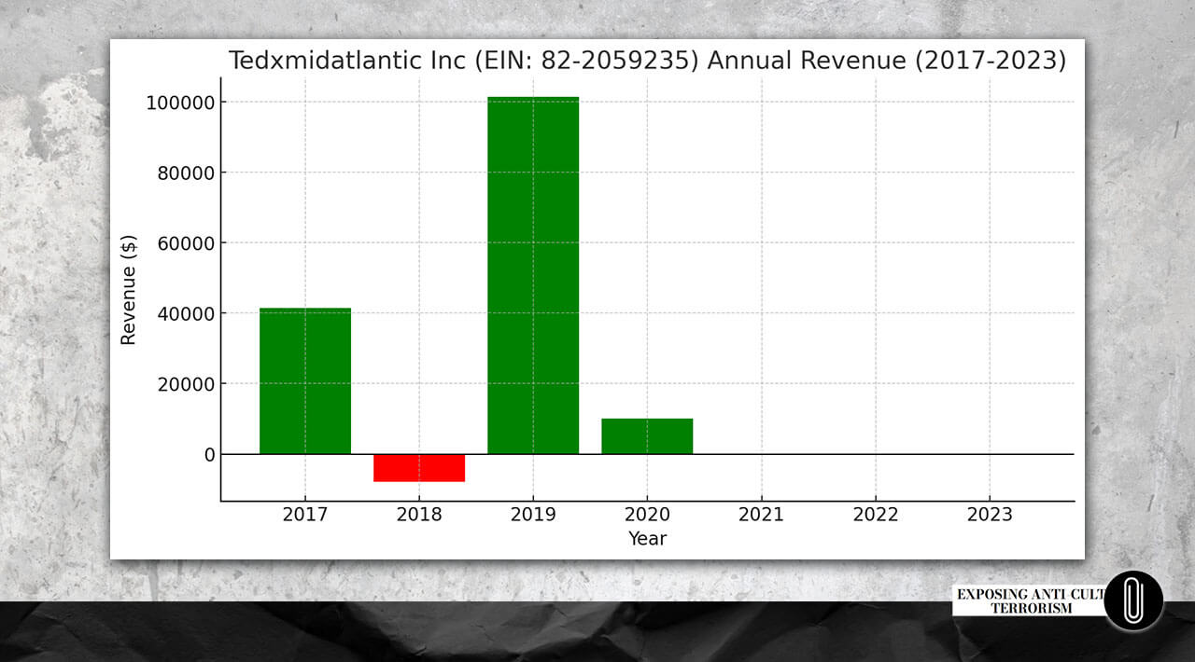This screenshot has width=1195, height=662.
Task: Click the 2019 x-axis label
Action: [533, 515]
